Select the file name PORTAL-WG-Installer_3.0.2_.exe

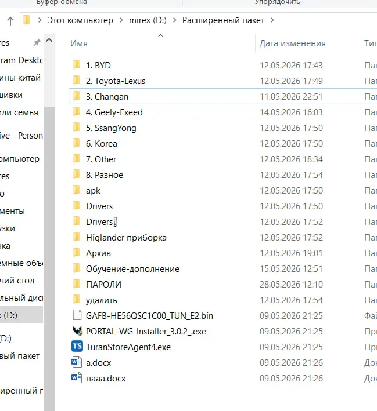tap(146, 332)
